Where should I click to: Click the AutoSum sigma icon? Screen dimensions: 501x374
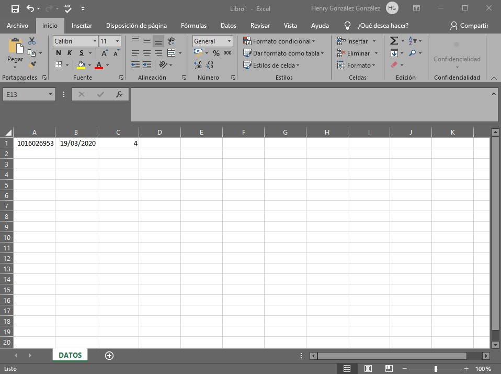pyautogui.click(x=394, y=41)
